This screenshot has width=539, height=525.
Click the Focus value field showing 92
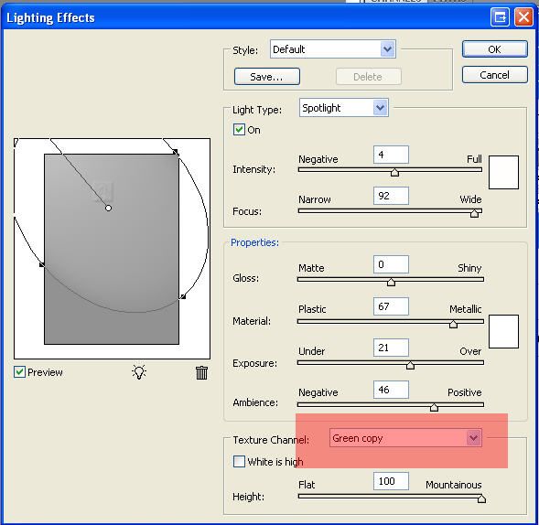click(391, 196)
